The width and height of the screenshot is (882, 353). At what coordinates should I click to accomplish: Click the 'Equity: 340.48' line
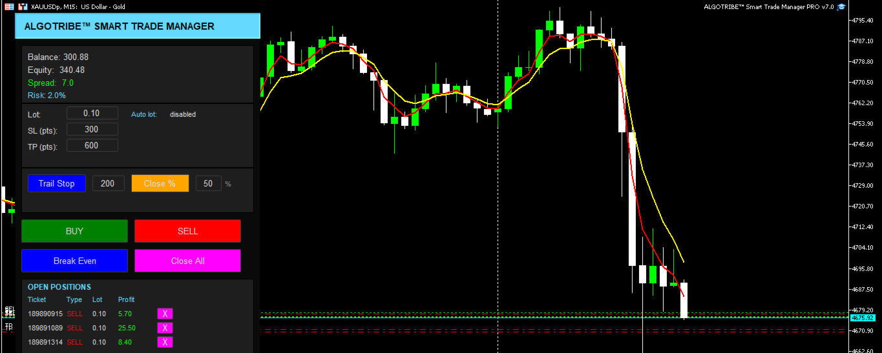point(56,70)
